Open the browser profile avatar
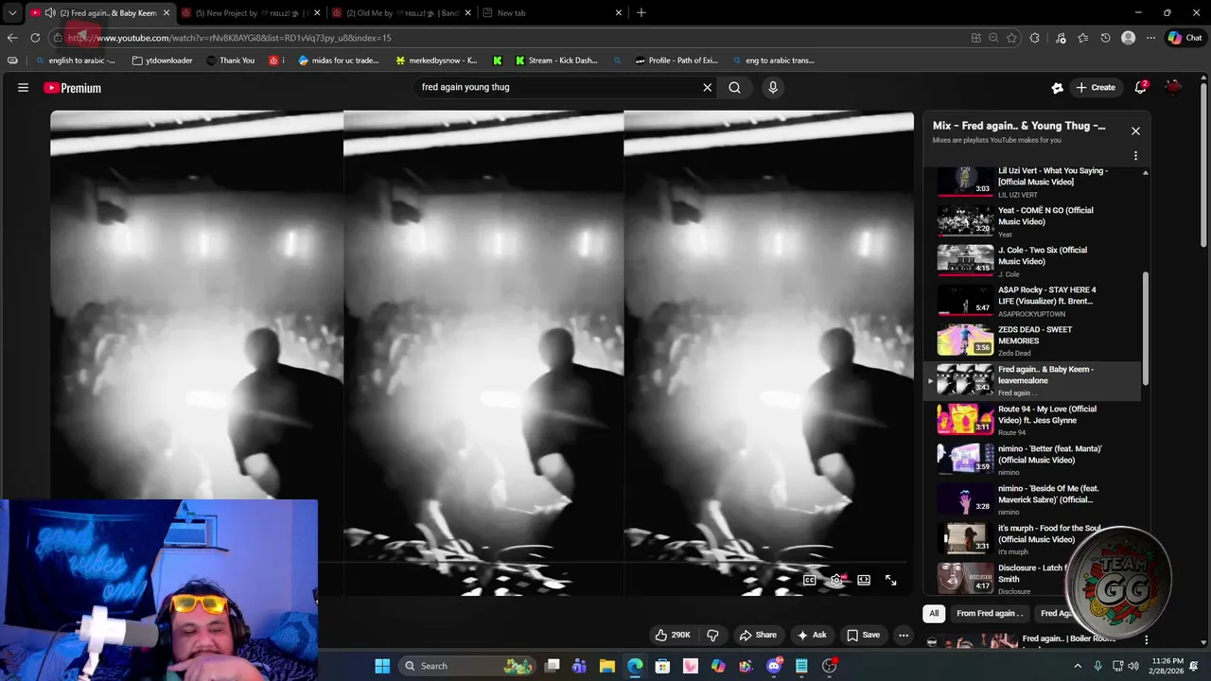This screenshot has height=681, width=1211. [1128, 38]
